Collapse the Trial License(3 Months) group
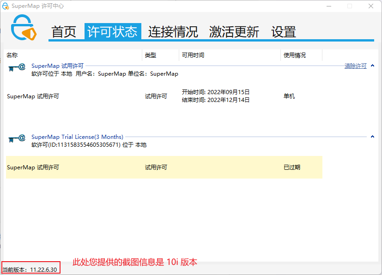382x275 pixels. (372, 137)
